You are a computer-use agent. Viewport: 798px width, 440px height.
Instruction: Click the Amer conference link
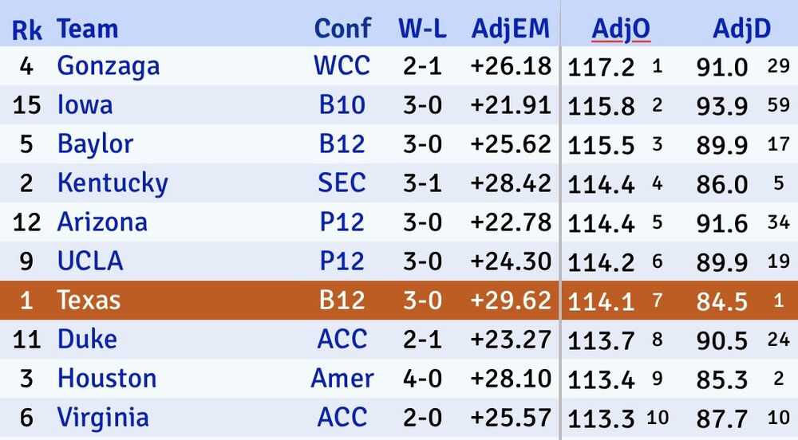pos(342,378)
